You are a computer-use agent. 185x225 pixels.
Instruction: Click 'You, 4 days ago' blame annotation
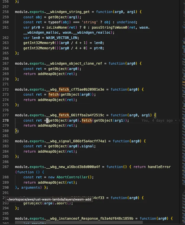point(157,120)
